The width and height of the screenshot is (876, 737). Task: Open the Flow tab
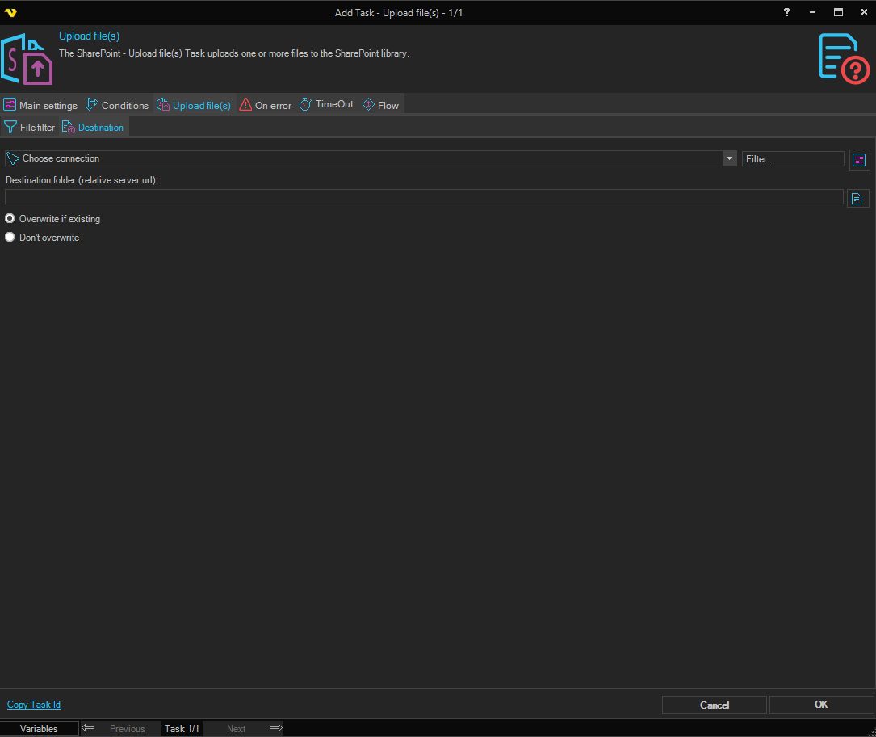[380, 105]
